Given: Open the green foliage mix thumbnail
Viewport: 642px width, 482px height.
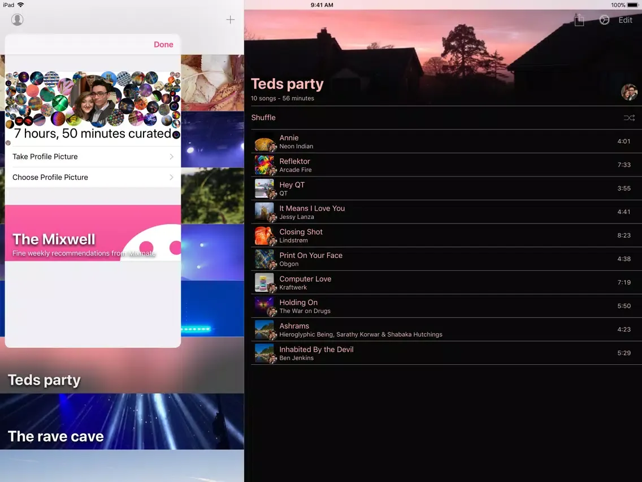Looking at the screenshot, I should coord(212,196).
